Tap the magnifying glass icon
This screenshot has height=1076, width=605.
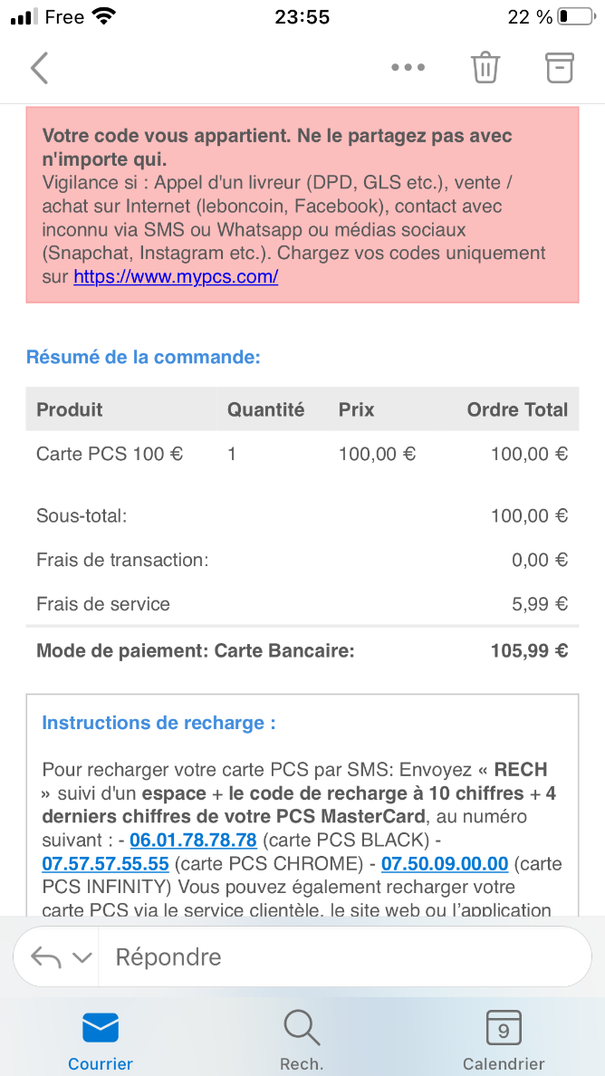click(302, 1028)
